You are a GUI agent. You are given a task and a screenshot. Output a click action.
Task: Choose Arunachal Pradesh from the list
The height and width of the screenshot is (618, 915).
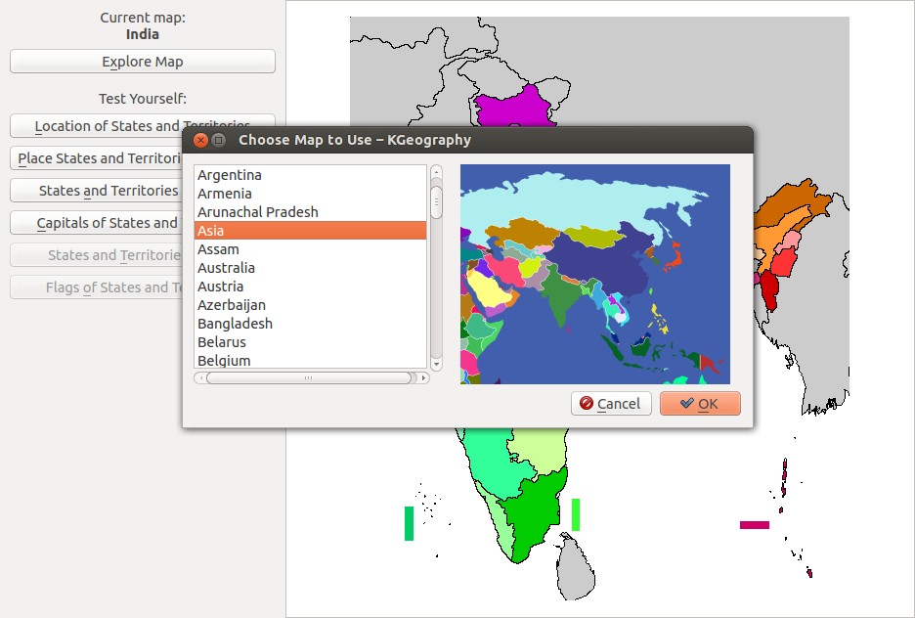click(310, 212)
